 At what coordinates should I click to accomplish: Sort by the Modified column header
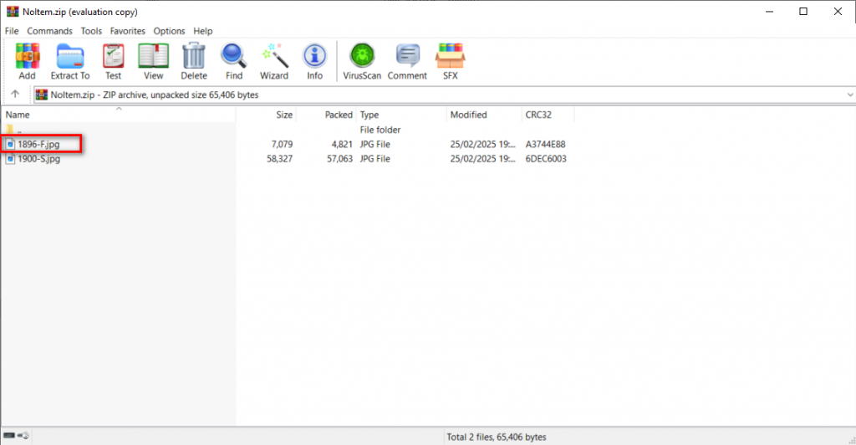point(468,115)
